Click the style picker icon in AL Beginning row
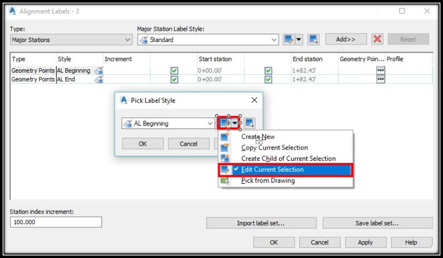 tap(99, 71)
